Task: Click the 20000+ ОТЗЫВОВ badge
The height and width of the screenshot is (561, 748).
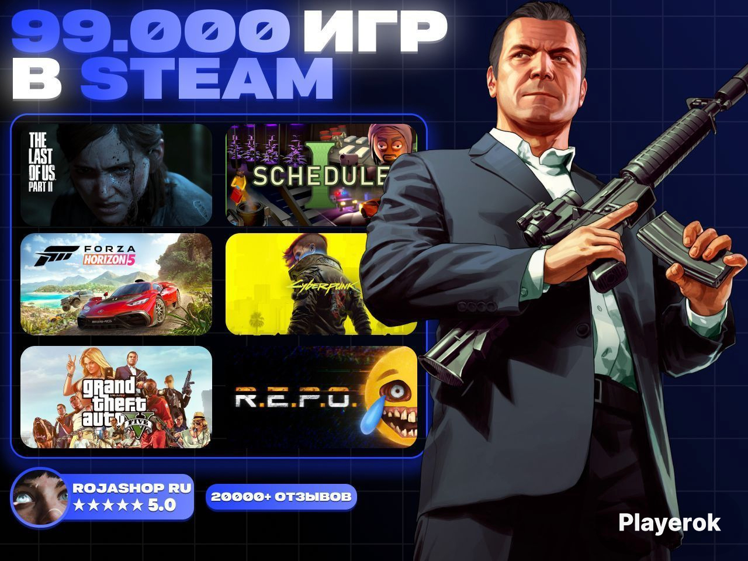Action: pos(281,497)
